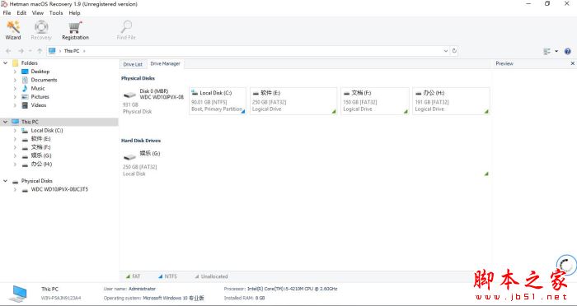Open the Help menu
Viewport: 577px width, 306px height.
coord(74,13)
